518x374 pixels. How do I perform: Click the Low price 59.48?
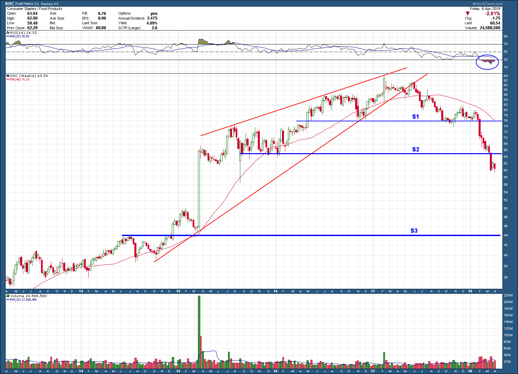click(x=32, y=23)
